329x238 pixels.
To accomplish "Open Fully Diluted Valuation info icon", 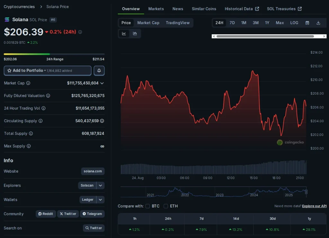I will [x=48, y=96].
